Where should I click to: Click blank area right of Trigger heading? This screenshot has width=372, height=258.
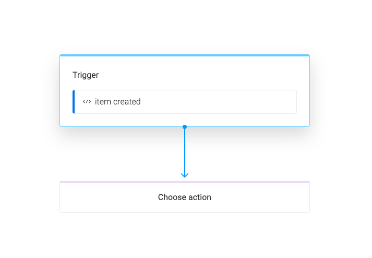coord(209,75)
